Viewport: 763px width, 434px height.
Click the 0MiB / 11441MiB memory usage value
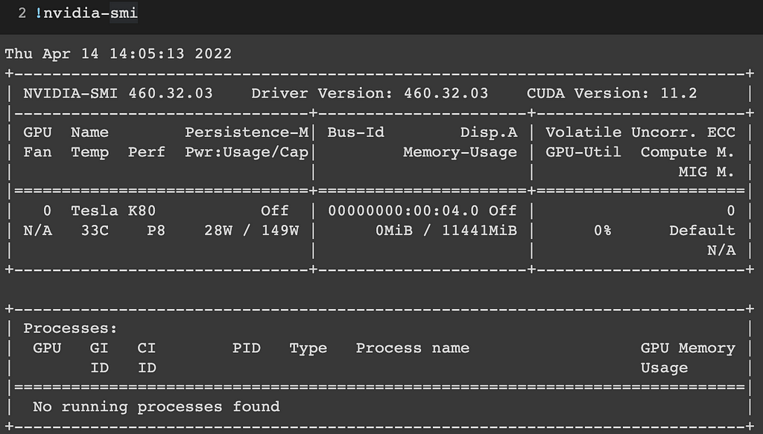tap(446, 230)
